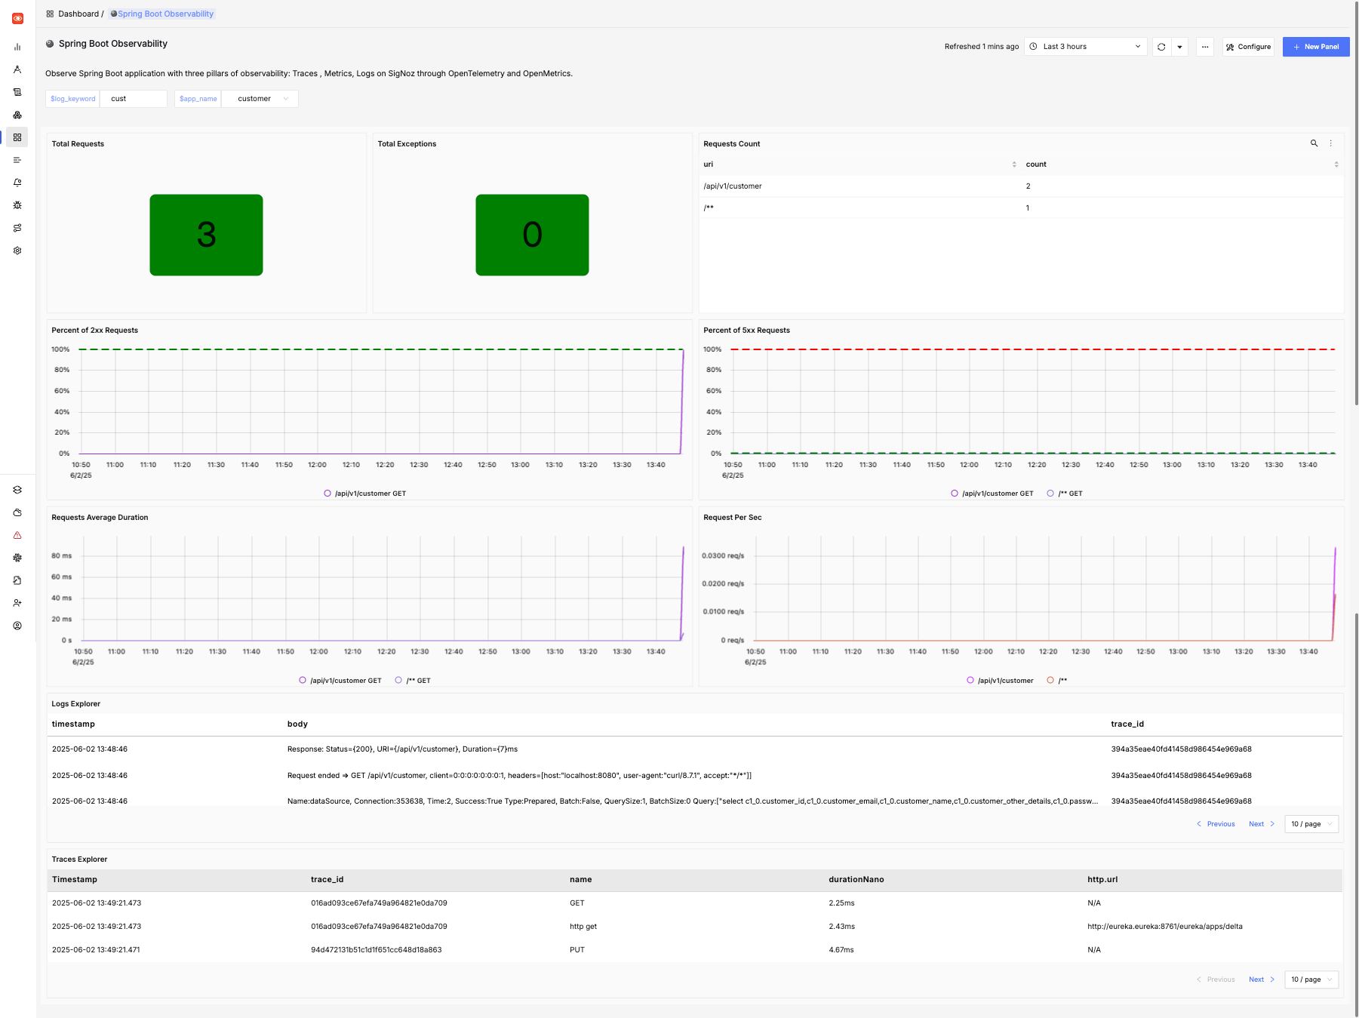Open the Dashboards icon in sidebar
Image resolution: width=1359 pixels, height=1018 pixels.
pyautogui.click(x=17, y=137)
